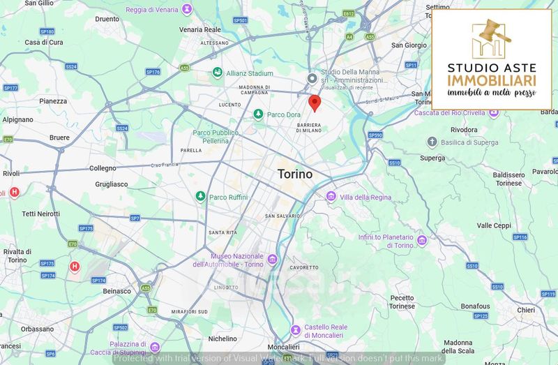Image resolution: width=558 pixels, height=365 pixels.
Task: Click the Barriera di Milano district label
Action: coord(309,128)
